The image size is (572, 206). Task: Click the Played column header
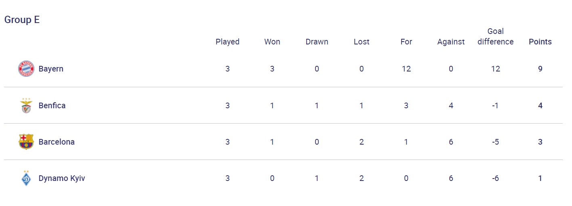click(x=227, y=42)
